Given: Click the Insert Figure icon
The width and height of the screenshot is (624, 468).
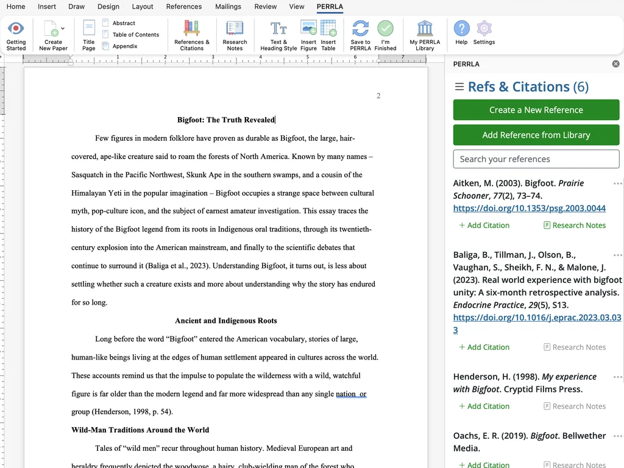Looking at the screenshot, I should [x=308, y=29].
